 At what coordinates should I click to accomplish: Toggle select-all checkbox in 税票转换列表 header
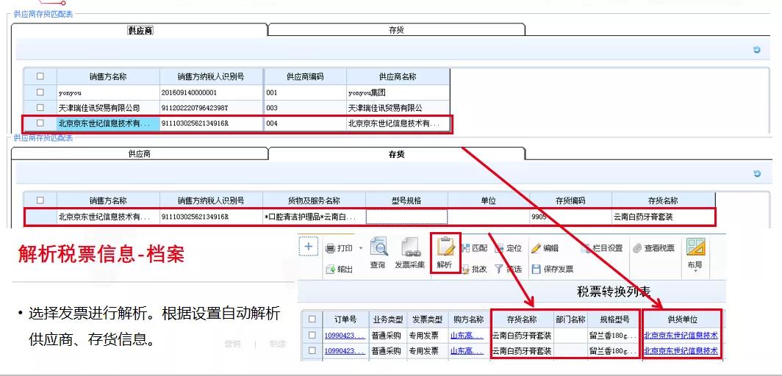313,319
